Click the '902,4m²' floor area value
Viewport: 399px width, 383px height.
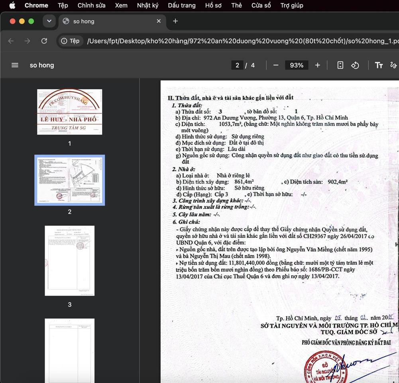tap(338, 182)
